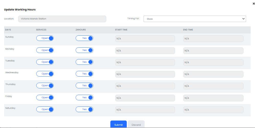The image size is (255, 128).
Task: Toggle Wednesday services Open switch
Action: tap(45, 74)
